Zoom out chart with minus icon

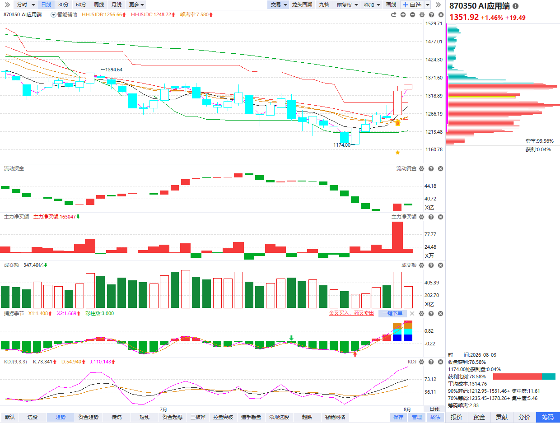pyautogui.click(x=412, y=14)
